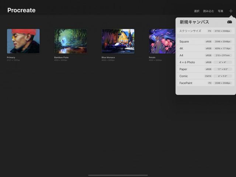Viewport: 236px width, 177px height.
Task: Open the Petals artwork thumbnail
Action: tap(162, 41)
